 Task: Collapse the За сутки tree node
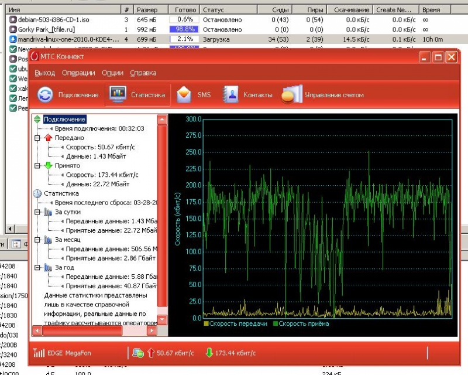pyautogui.click(x=37, y=212)
